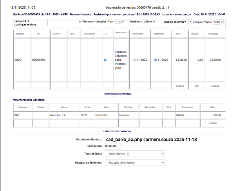Screen dimensions: 237x191
Task: Click the Banco column header in Movimentações
Action: pos(64,107)
